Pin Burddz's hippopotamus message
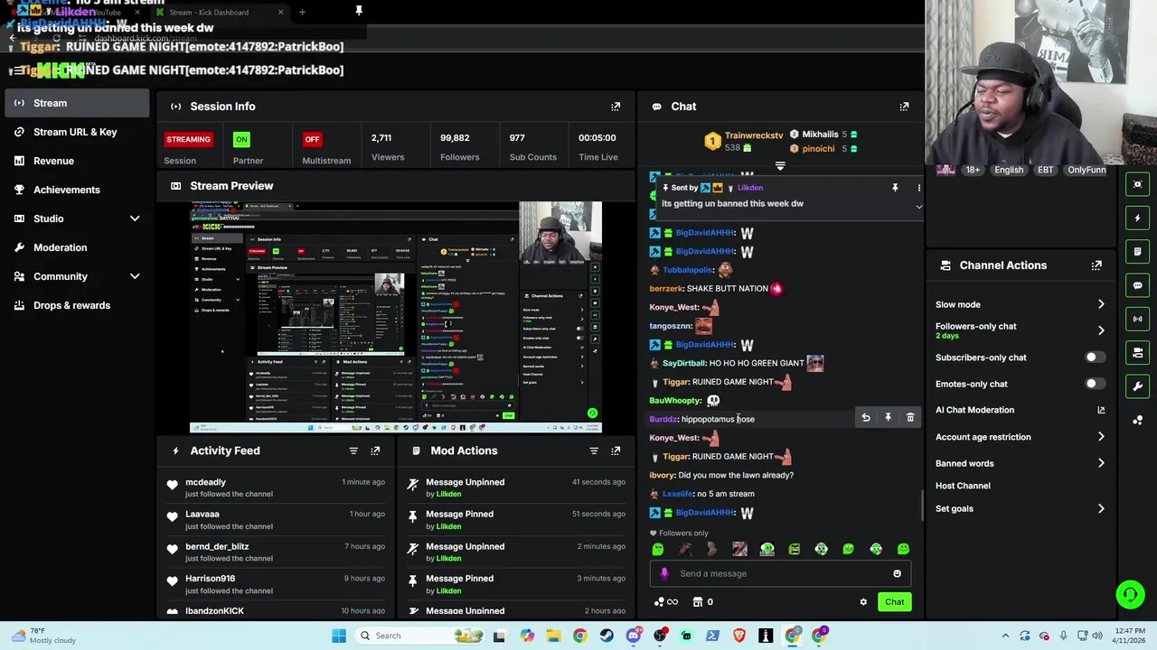Screen dimensions: 1157x650 (x=888, y=418)
